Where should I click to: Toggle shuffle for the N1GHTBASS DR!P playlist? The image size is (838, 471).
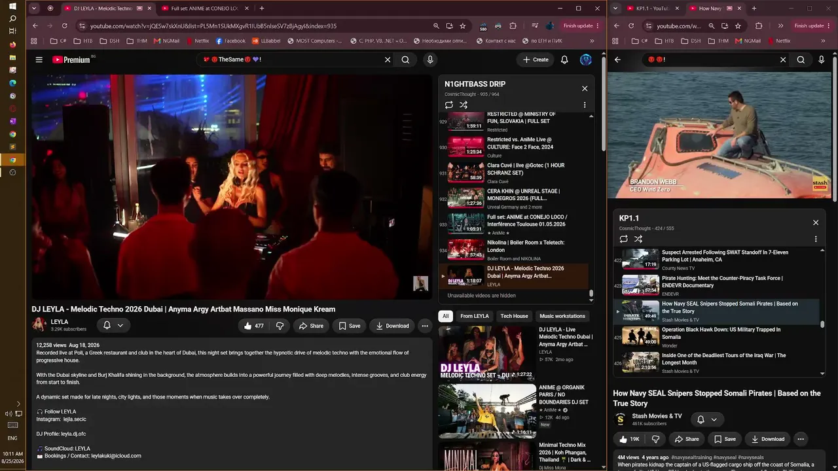[464, 105]
